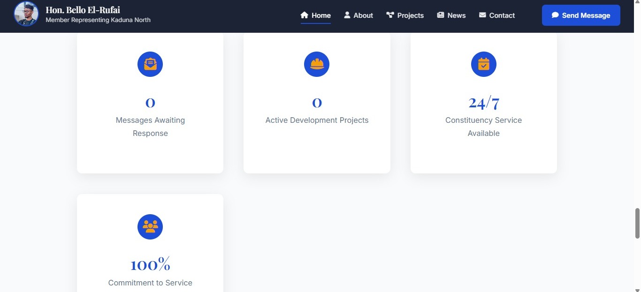Click the person icon beside About
641x292 pixels.
tap(347, 15)
